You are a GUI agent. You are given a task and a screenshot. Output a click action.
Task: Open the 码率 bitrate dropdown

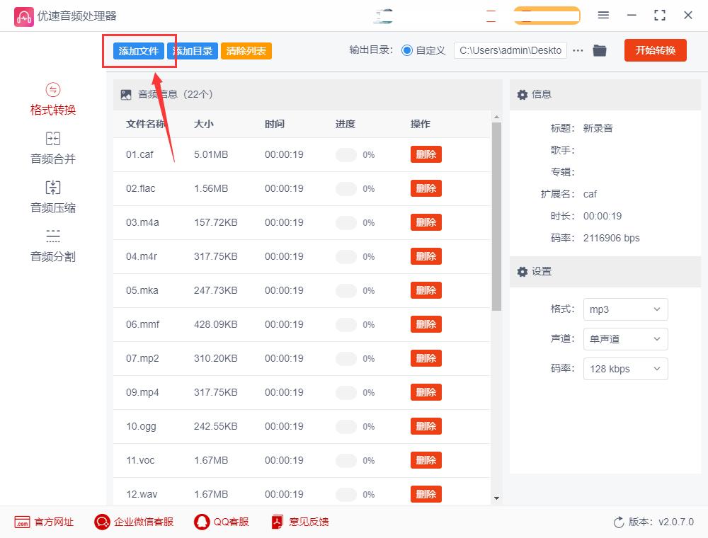pos(625,369)
